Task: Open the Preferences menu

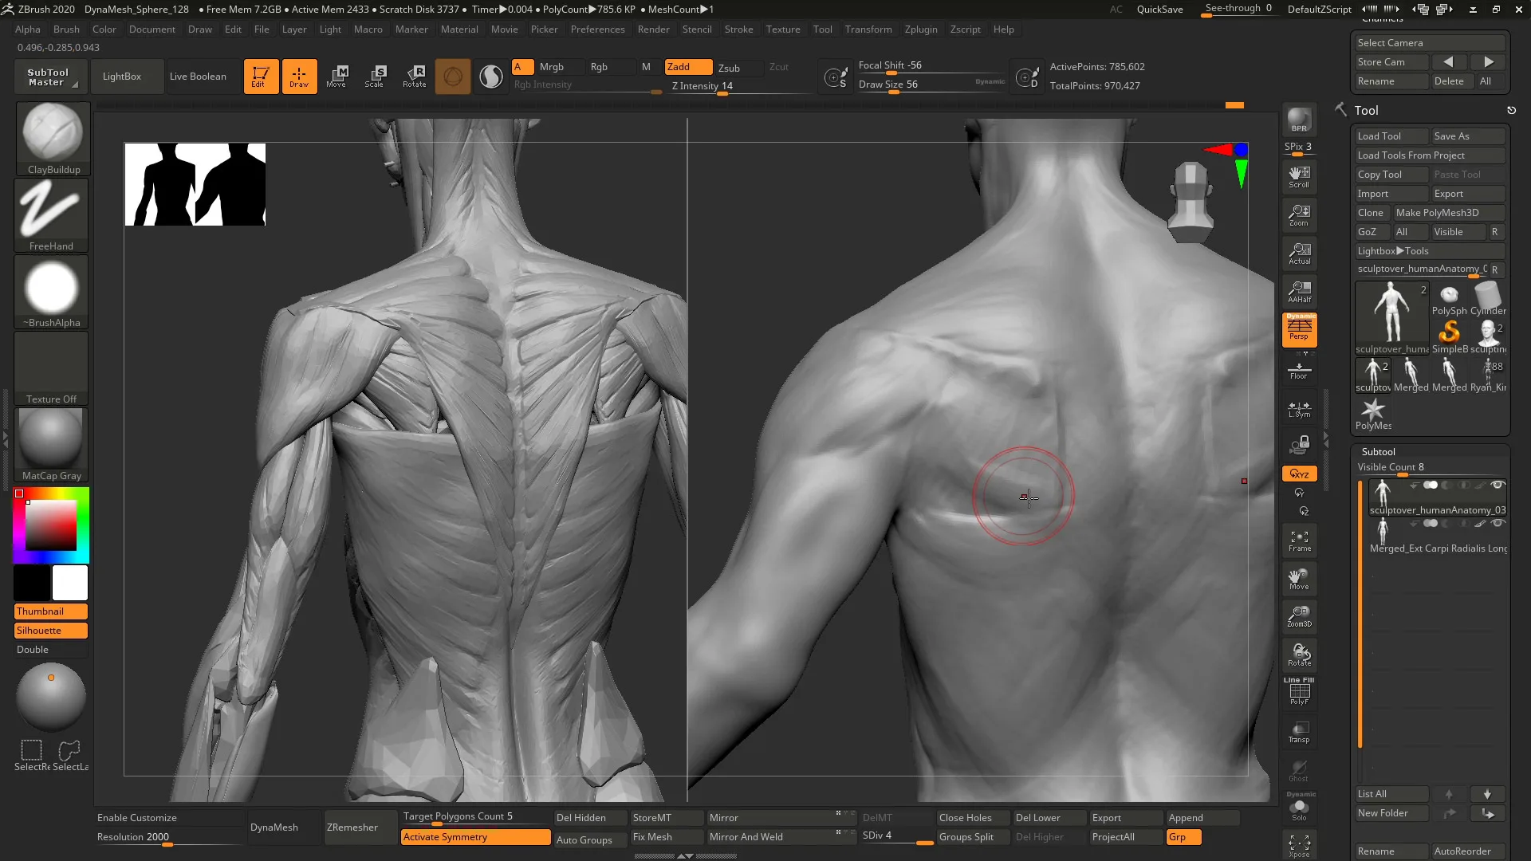Action: click(598, 29)
